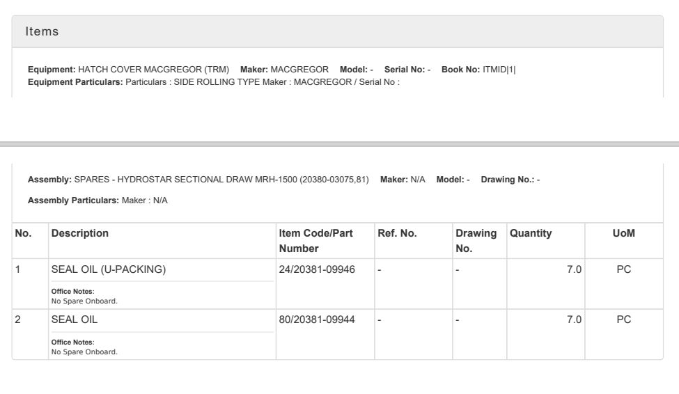Click the Items panel header

coord(42,32)
